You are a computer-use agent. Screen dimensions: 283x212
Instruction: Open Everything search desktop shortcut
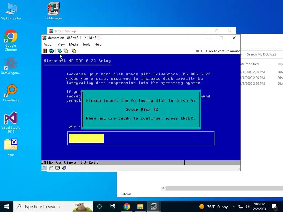point(11,93)
